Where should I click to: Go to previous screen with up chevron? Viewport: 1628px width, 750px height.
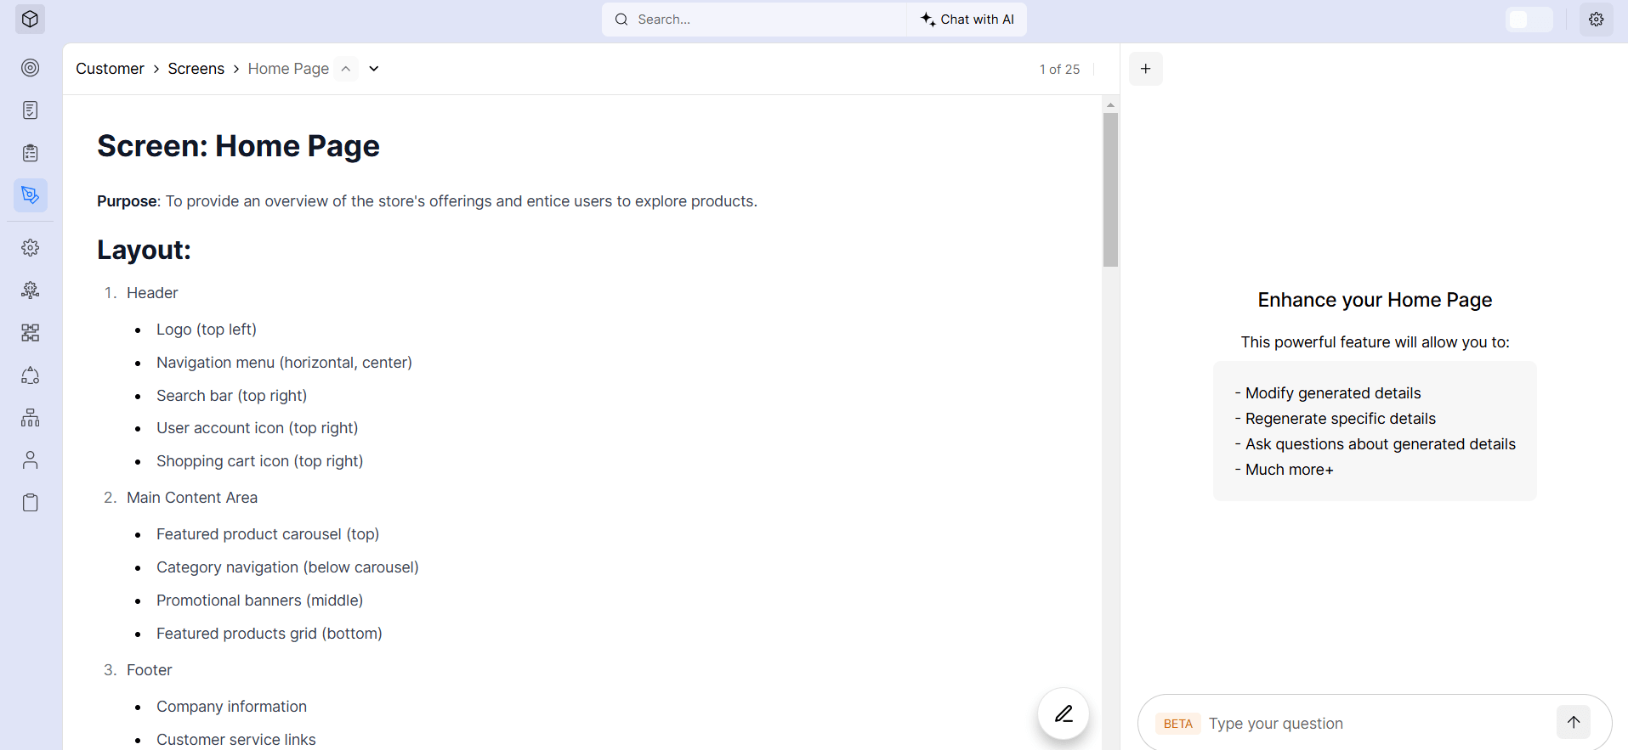click(346, 69)
